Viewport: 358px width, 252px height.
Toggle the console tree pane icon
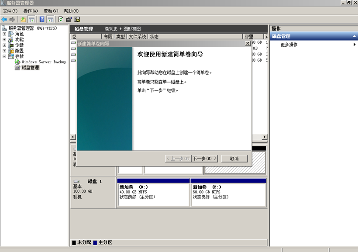[31, 19]
